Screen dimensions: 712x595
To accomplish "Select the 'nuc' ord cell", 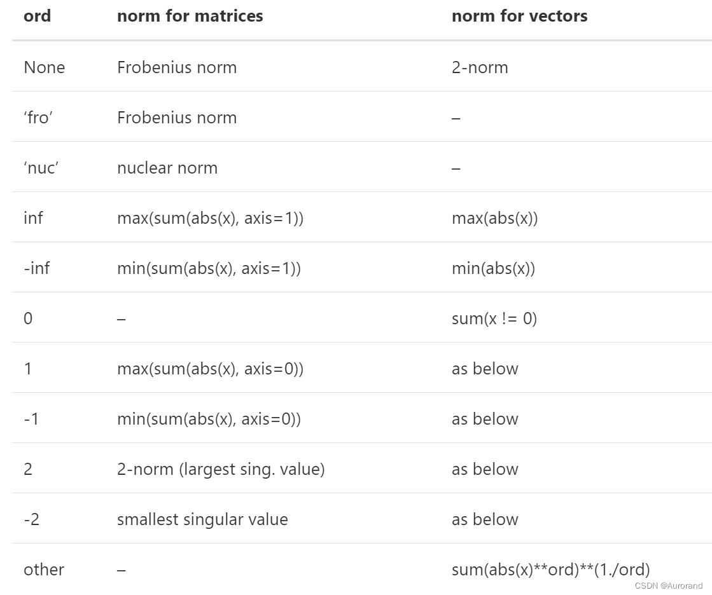I will click(x=41, y=168).
